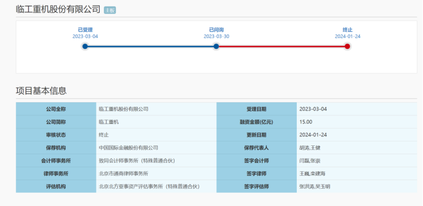Click the 审核状态 header cell
The width and height of the screenshot is (423, 206).
tap(55, 135)
